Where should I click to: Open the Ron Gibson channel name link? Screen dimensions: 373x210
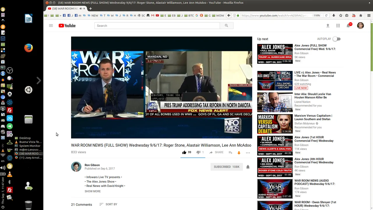(x=92, y=165)
